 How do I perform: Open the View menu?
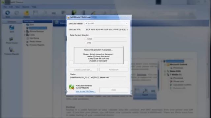pos(17,7)
